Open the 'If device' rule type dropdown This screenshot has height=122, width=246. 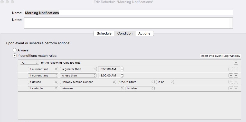click(x=43, y=82)
